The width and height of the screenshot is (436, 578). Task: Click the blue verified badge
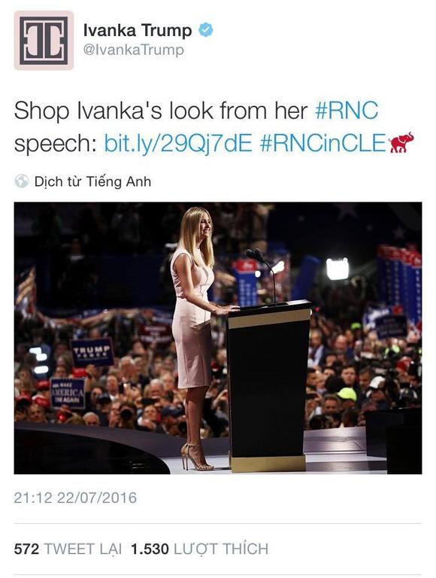tap(206, 30)
